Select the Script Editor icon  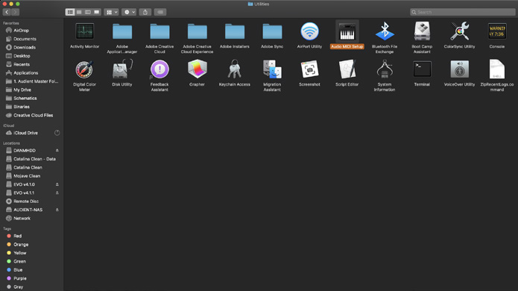[x=347, y=69]
